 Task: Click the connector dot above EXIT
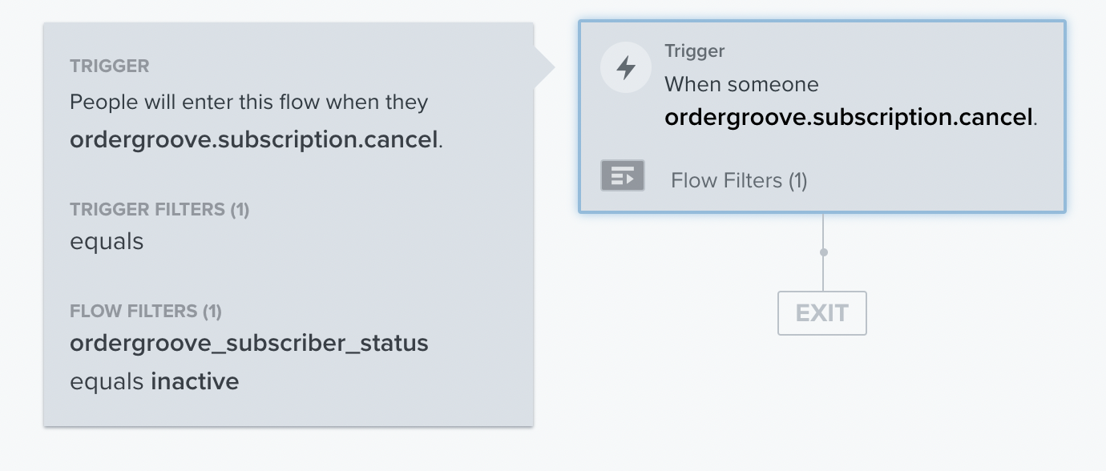823,252
